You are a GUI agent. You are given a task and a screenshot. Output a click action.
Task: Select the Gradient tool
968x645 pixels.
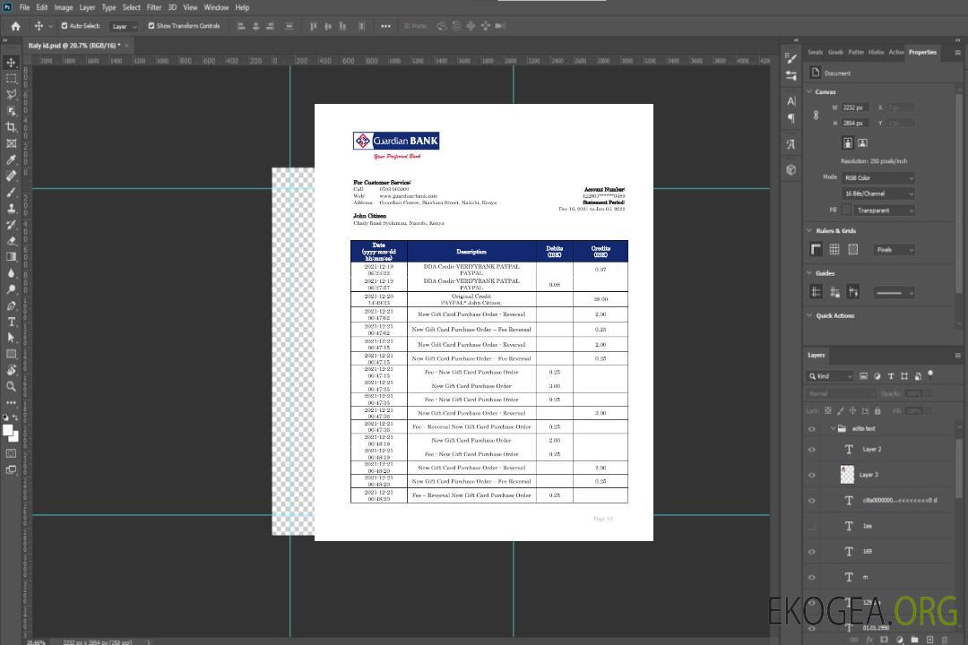click(11, 257)
